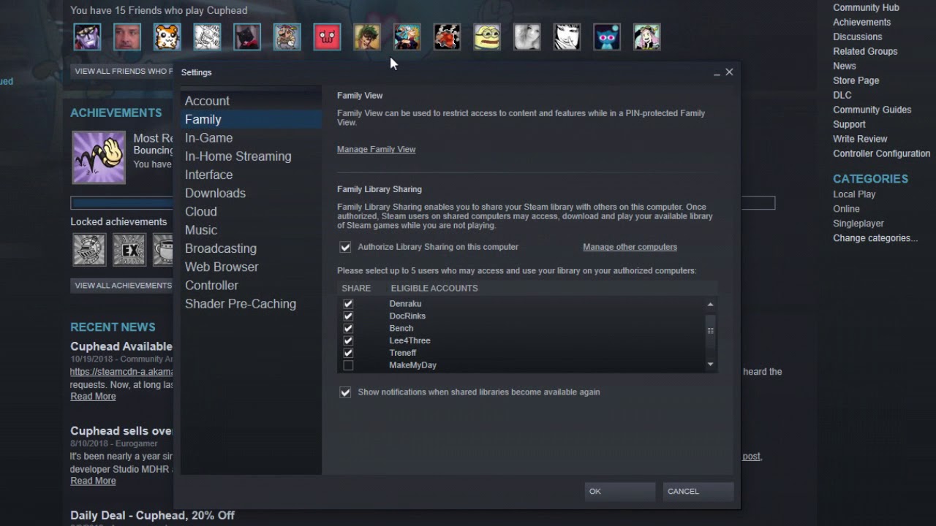Open the man's face photo friend avatar
Image resolution: width=936 pixels, height=526 pixels.
[x=127, y=37]
